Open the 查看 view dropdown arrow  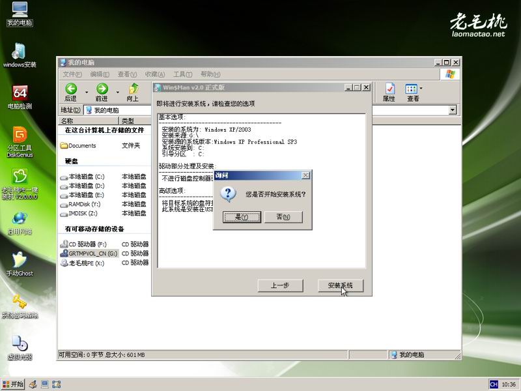click(421, 89)
